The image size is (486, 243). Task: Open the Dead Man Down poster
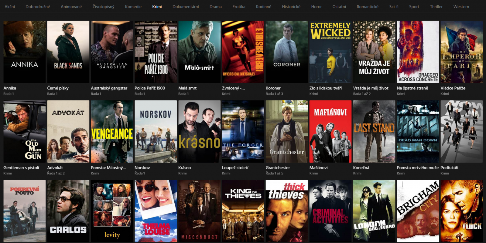pos(418,131)
